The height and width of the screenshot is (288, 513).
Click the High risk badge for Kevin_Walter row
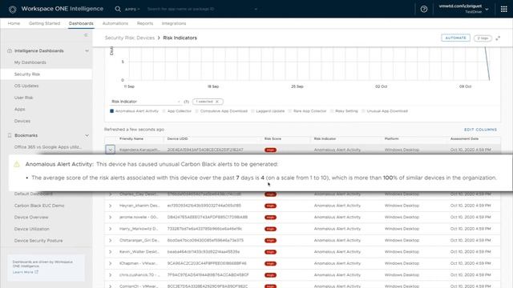pos(270,252)
